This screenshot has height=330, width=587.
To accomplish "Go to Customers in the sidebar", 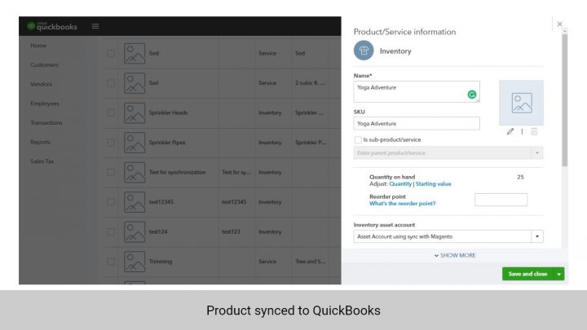I will point(44,64).
